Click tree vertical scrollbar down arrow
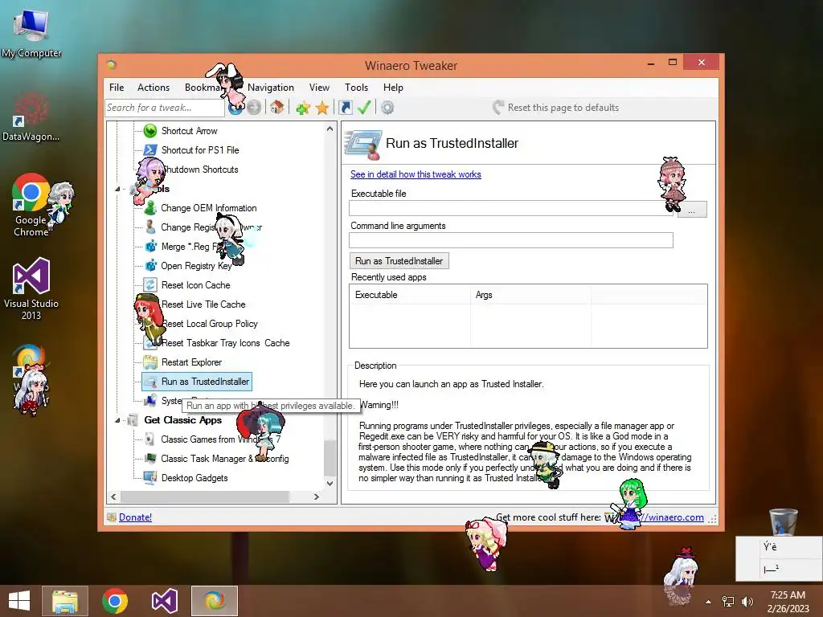The image size is (823, 617). pyautogui.click(x=330, y=483)
